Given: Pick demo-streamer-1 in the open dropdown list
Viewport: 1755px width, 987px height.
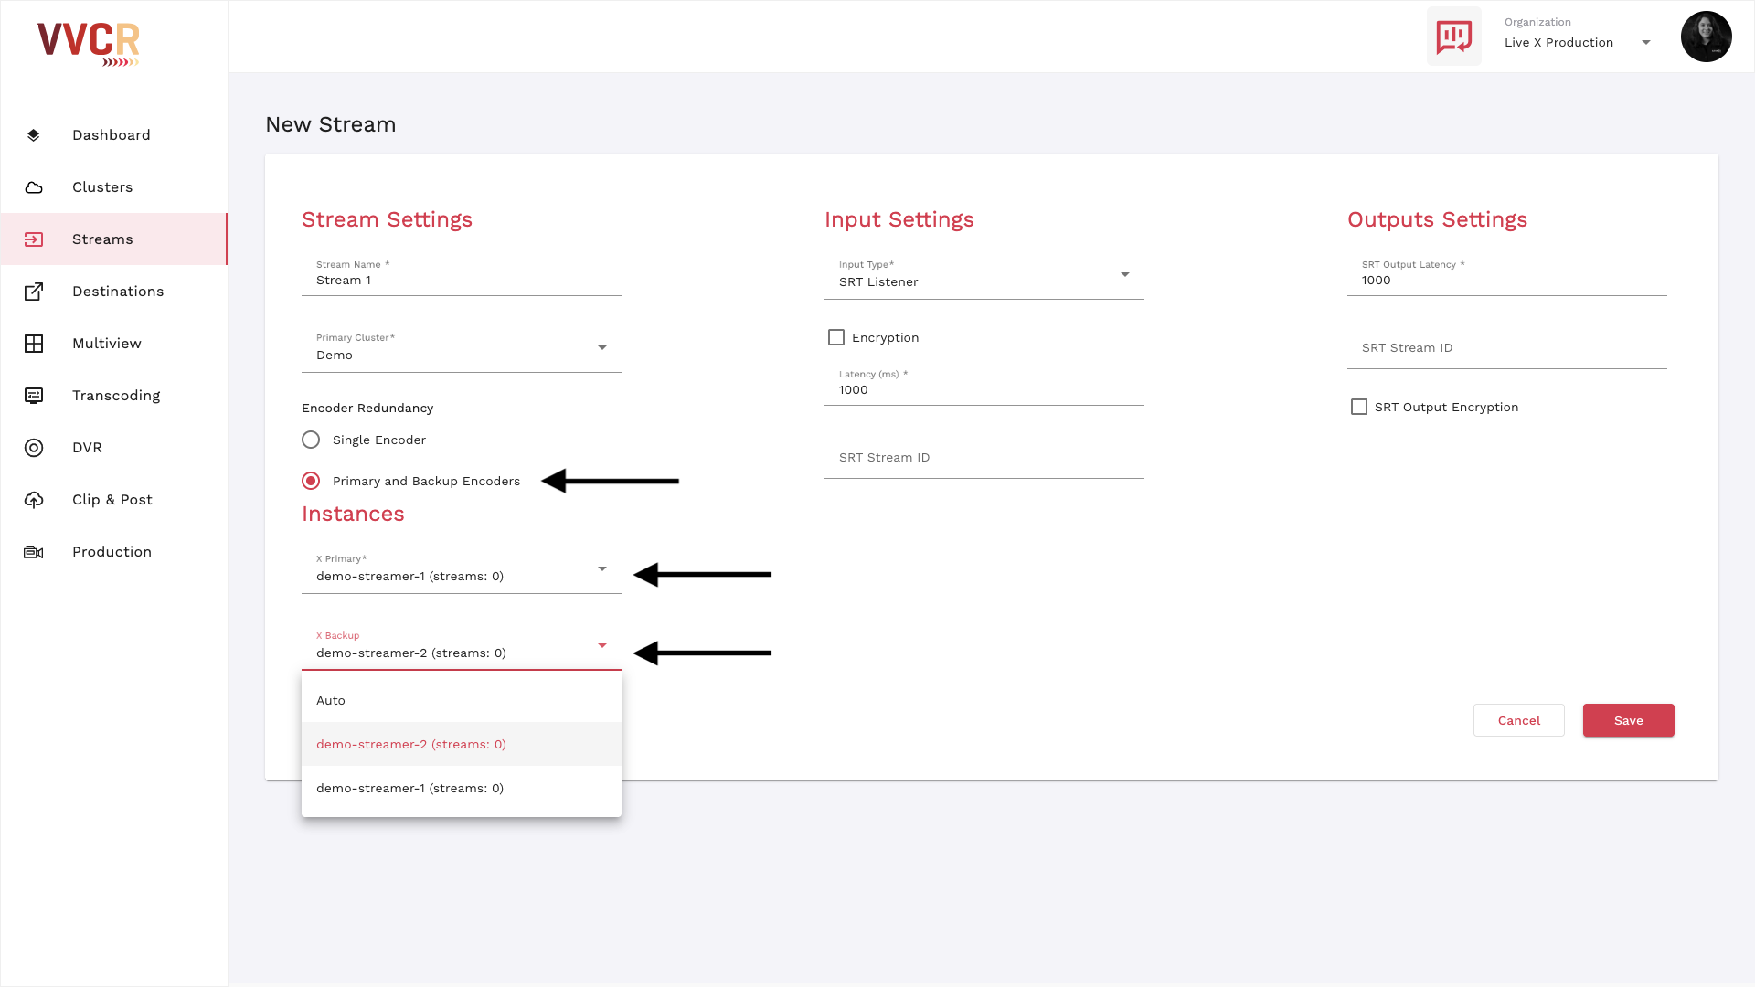Looking at the screenshot, I should tap(462, 789).
